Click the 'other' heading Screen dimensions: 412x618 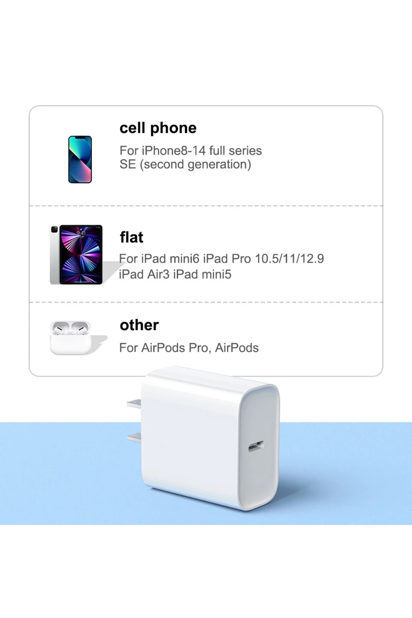coord(139,325)
